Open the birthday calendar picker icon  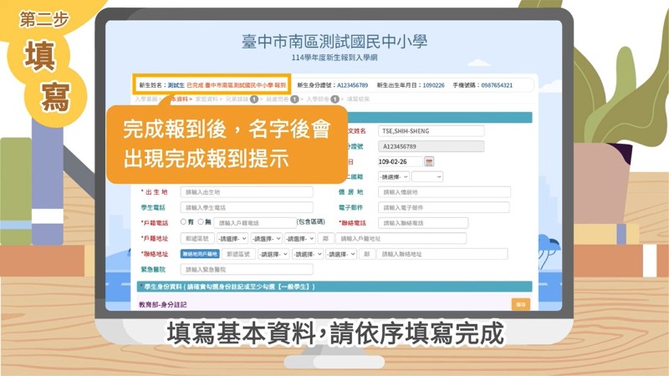429,161
